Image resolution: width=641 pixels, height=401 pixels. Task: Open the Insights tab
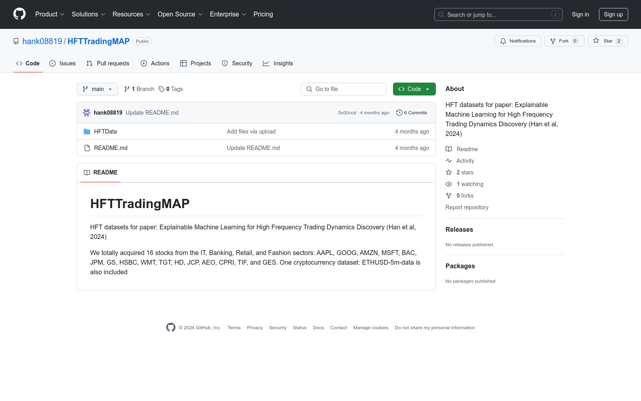click(x=278, y=63)
